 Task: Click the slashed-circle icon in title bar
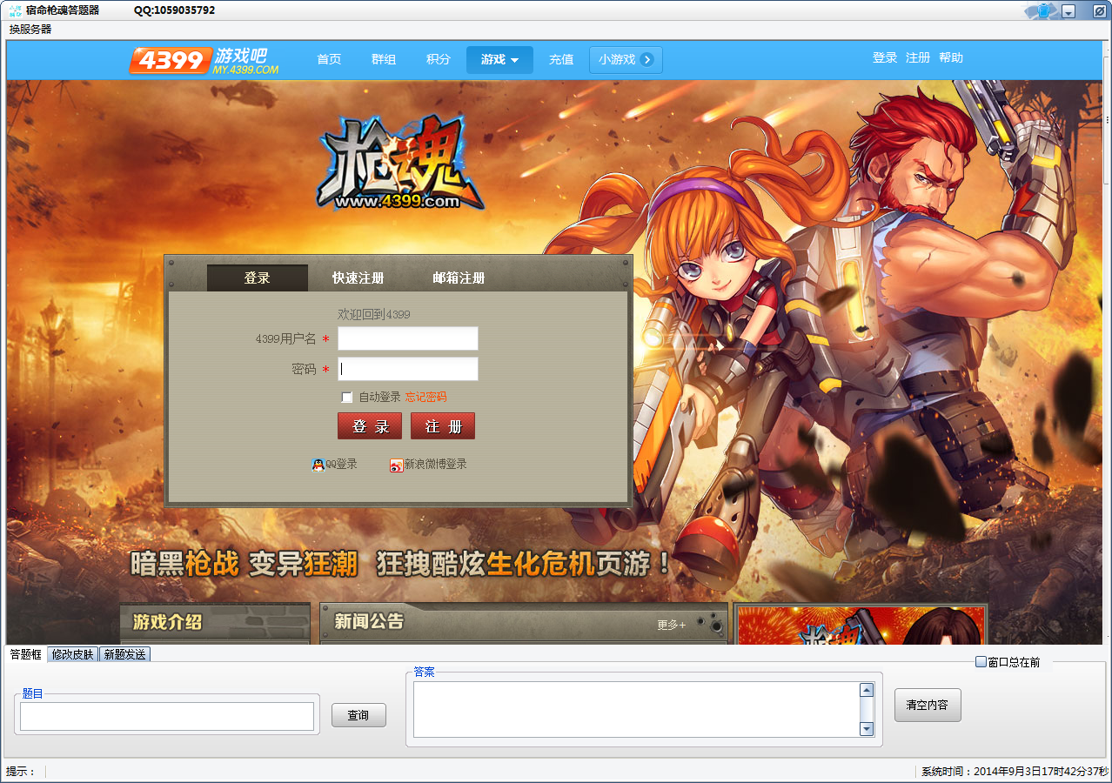(1098, 10)
